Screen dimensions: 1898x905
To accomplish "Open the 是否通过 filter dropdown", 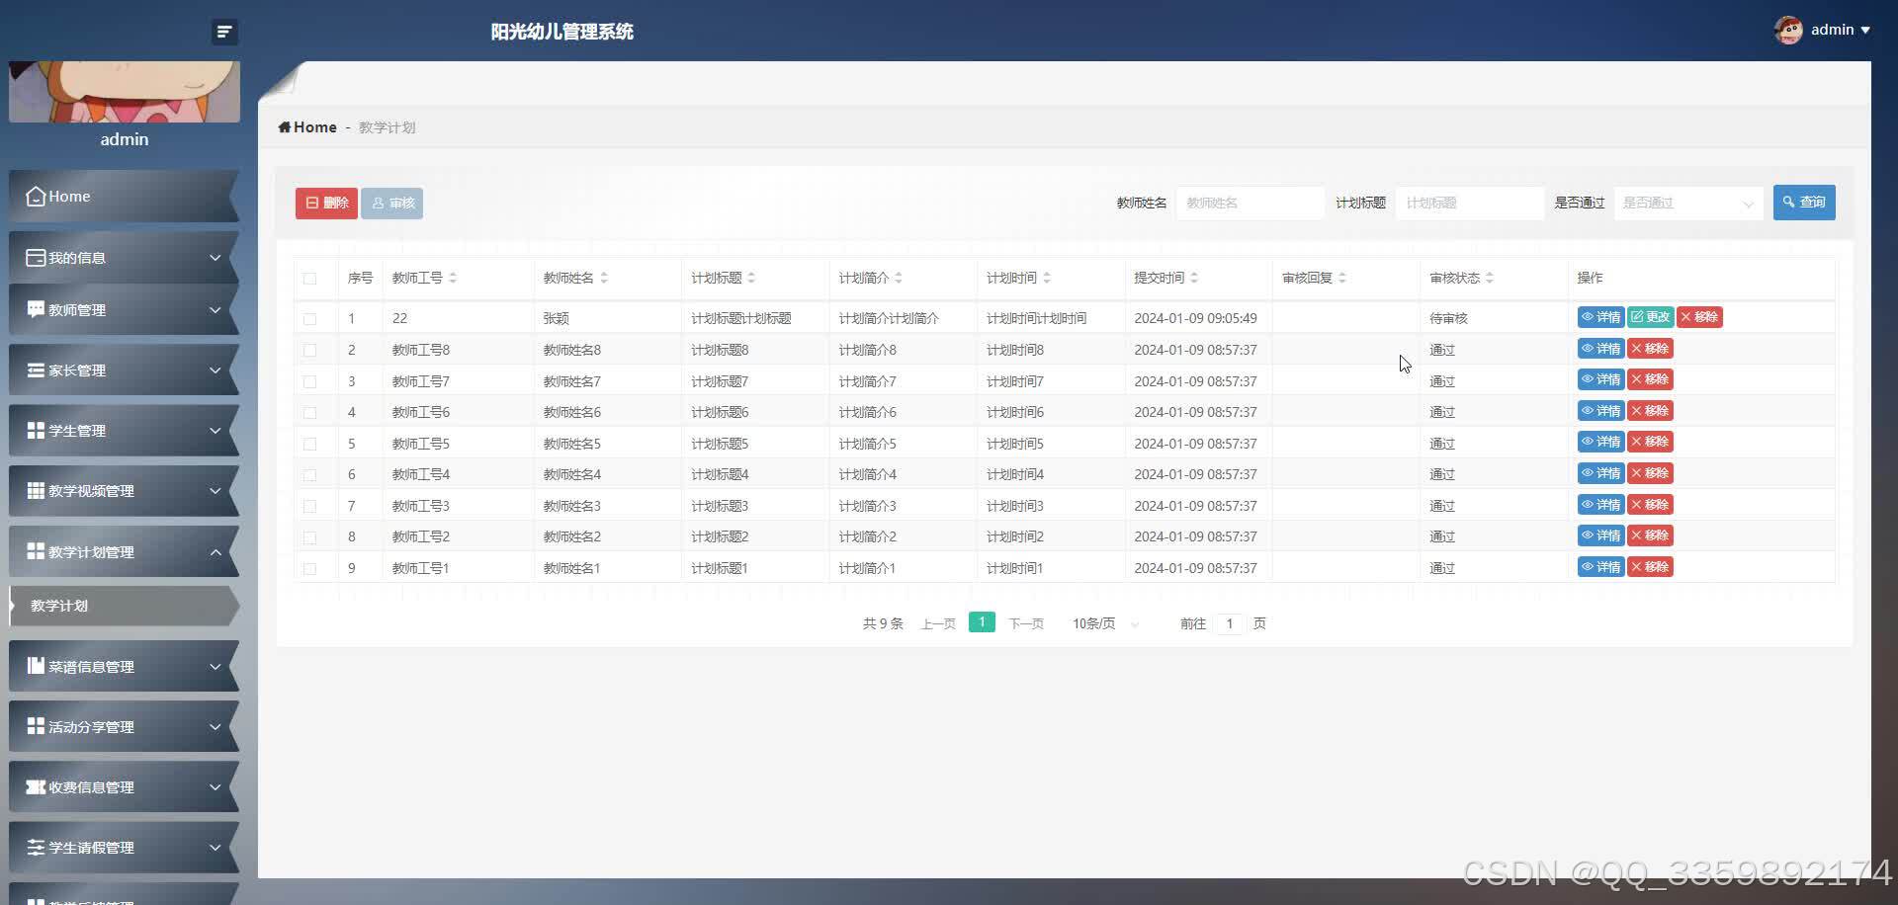I will coord(1687,203).
